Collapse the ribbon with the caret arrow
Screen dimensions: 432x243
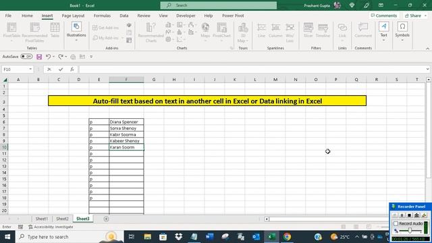[427, 49]
